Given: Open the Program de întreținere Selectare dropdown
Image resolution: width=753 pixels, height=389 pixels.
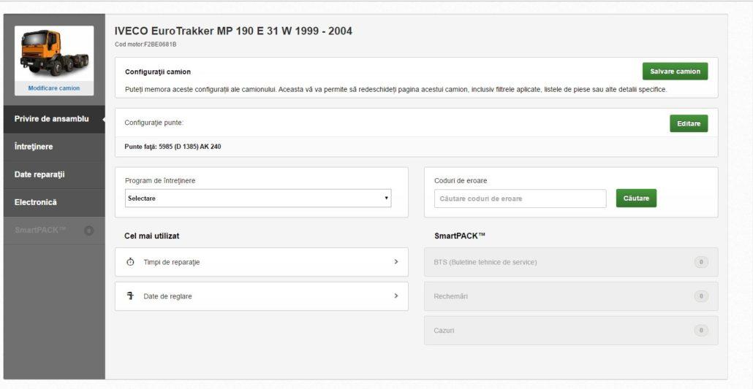Looking at the screenshot, I should (258, 198).
